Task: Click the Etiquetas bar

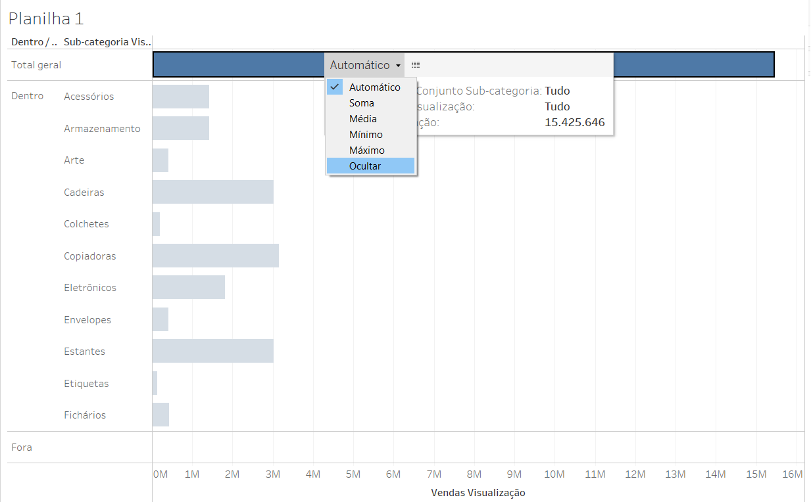Action: coord(155,383)
